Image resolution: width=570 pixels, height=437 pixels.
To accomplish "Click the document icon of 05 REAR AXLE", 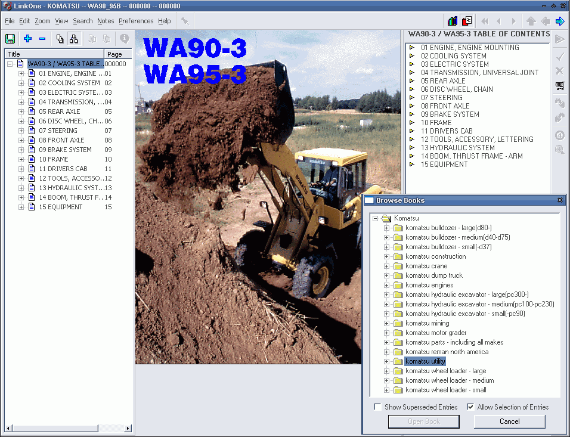I will pos(32,111).
